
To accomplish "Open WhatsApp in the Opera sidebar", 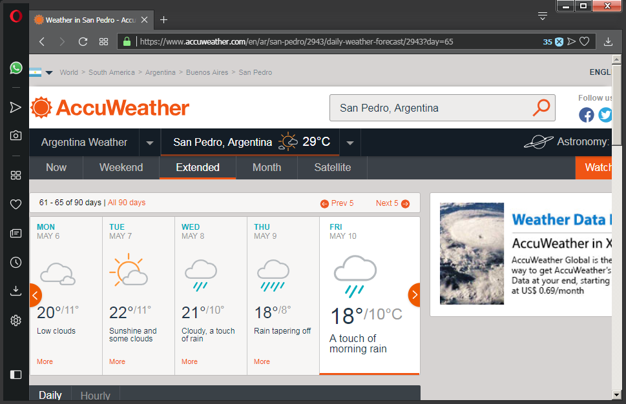I will (16, 68).
